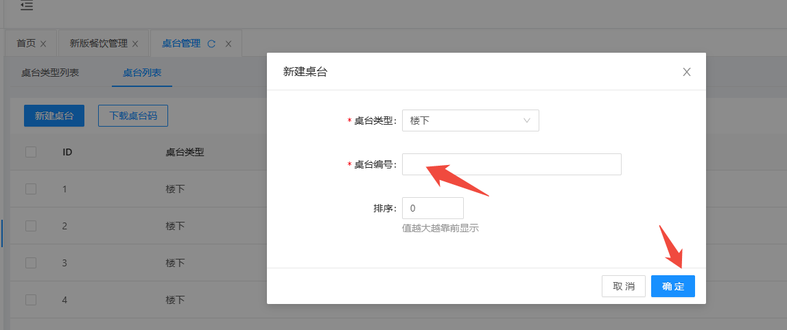
Task: Close the 新建桌台 dialog with X icon
Action: coord(687,72)
